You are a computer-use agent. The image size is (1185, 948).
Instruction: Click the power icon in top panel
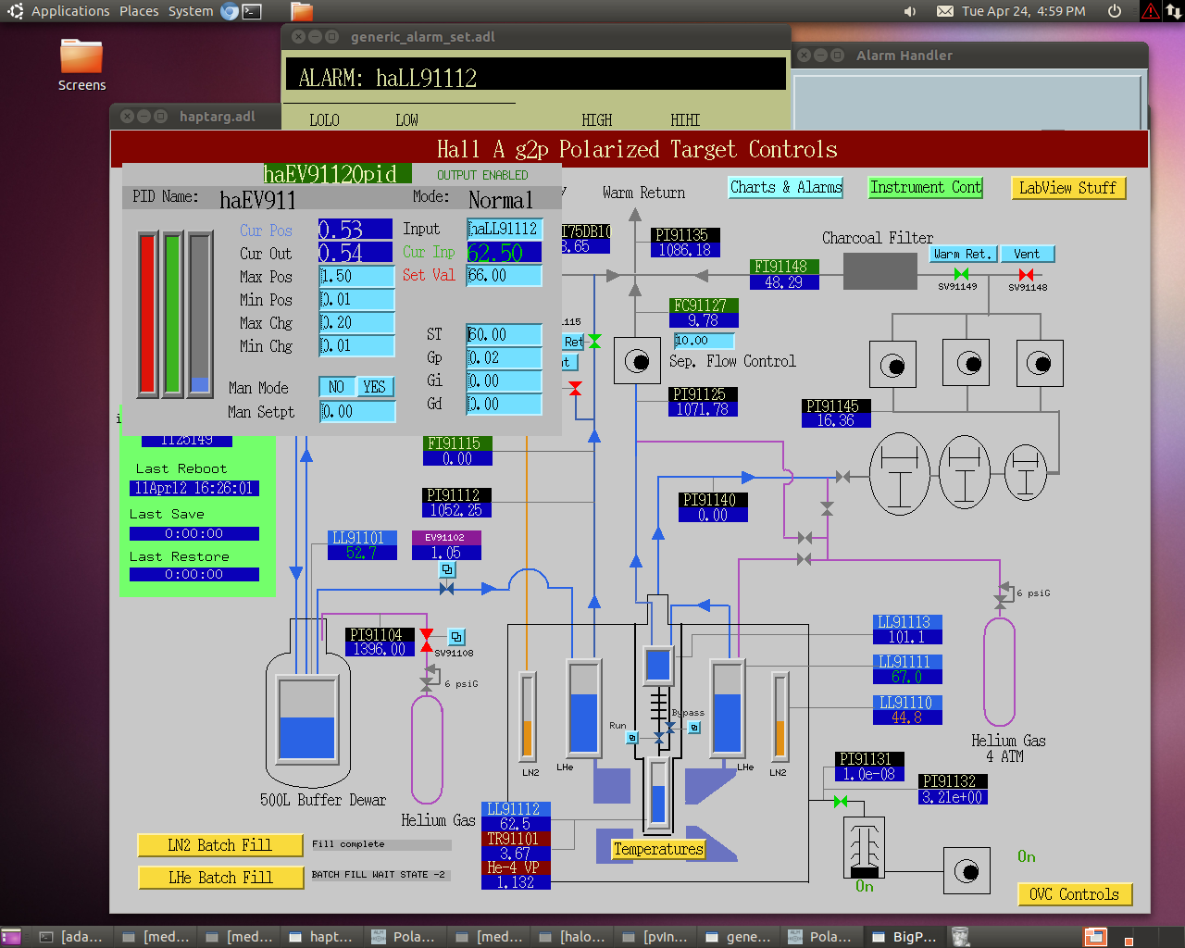click(1115, 11)
